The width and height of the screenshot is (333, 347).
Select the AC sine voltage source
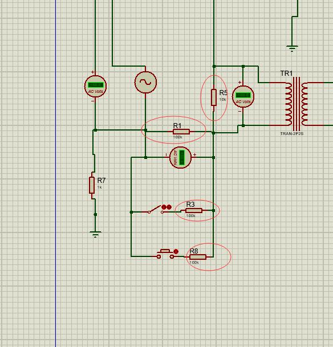[145, 82]
